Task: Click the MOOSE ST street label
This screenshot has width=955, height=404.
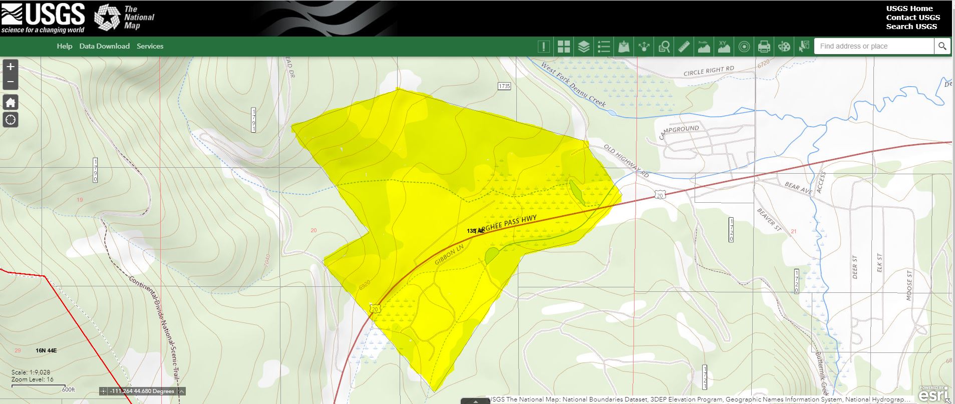Action: click(909, 285)
